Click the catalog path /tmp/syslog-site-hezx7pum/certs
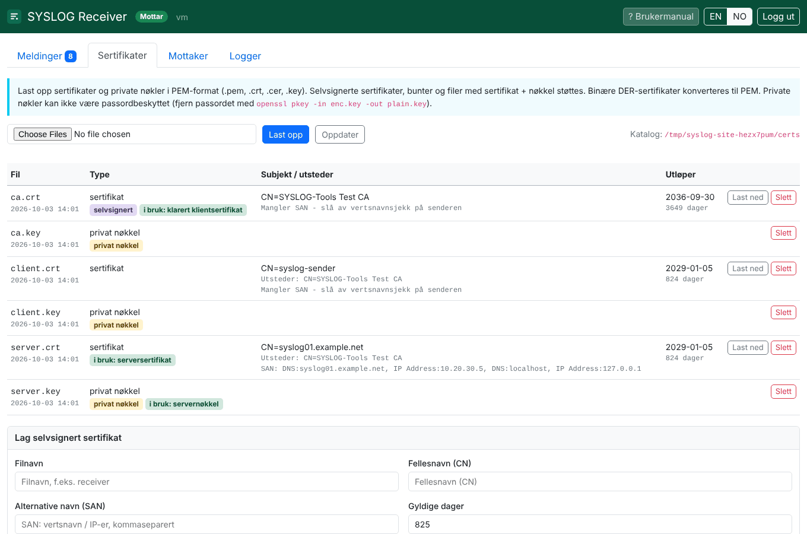Screen dimensions: 807x534 pyautogui.click(x=732, y=135)
